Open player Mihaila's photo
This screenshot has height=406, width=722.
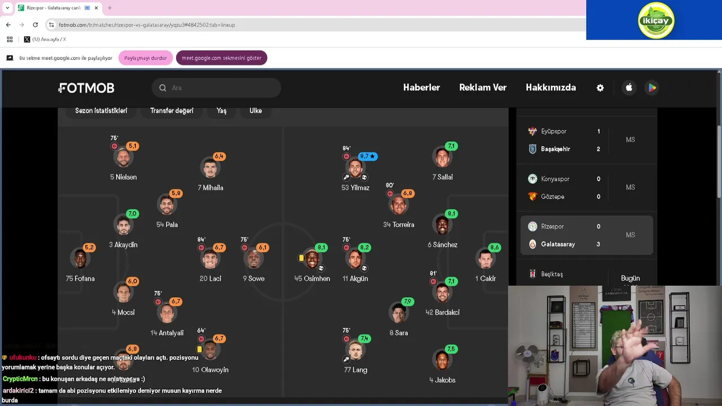(x=210, y=167)
